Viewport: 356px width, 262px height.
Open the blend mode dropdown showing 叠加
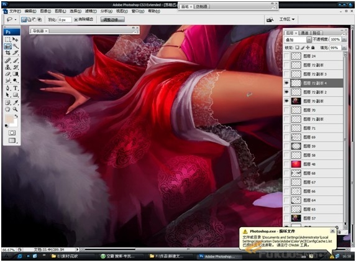coord(298,40)
